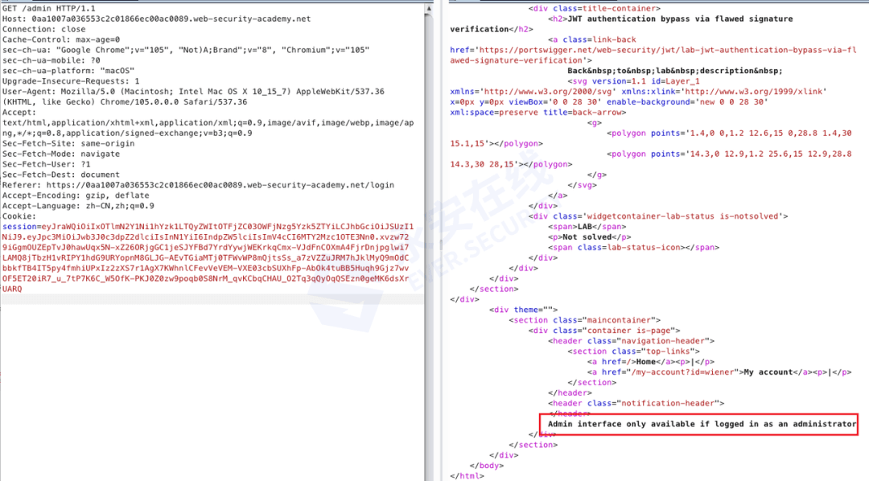Click the Cookie: header line
The image size is (869, 481).
[19, 216]
